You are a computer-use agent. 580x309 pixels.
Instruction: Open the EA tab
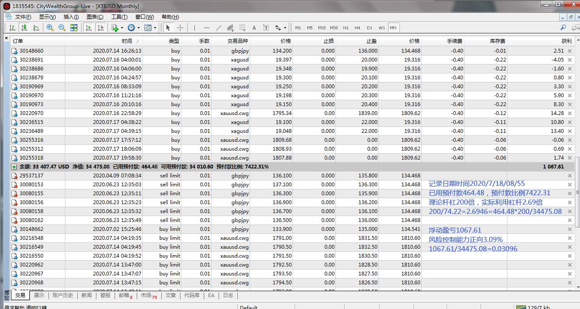(x=211, y=295)
